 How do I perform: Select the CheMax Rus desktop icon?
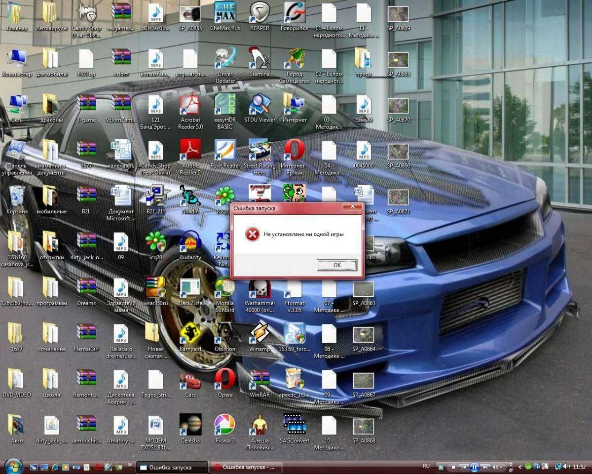[225, 16]
